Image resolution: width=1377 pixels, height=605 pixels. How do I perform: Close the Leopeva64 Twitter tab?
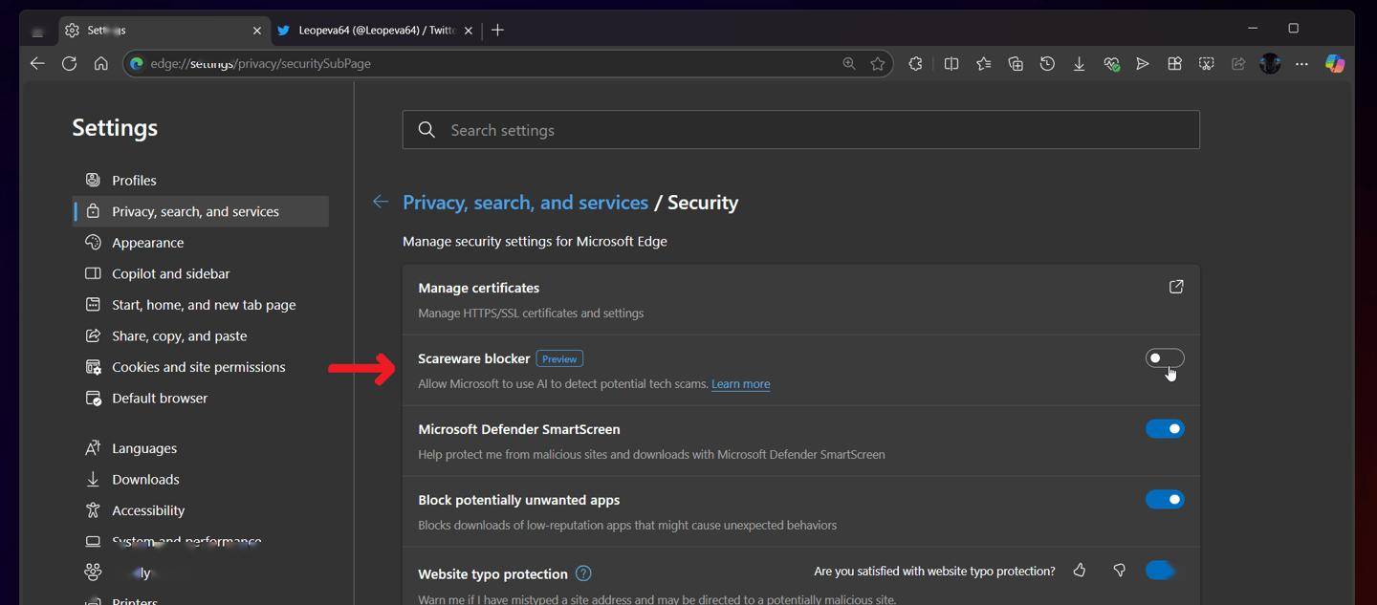[469, 31]
